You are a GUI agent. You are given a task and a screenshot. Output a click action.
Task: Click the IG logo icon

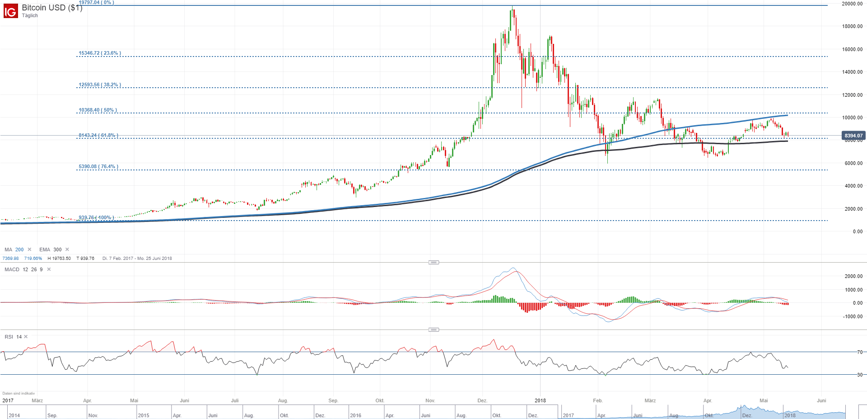(x=10, y=11)
